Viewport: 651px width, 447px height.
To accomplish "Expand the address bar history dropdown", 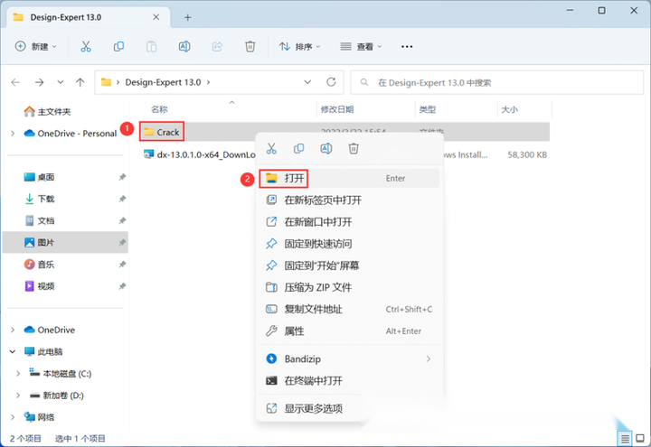I will coord(307,82).
